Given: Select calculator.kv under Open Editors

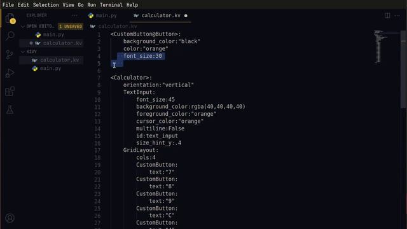Looking at the screenshot, I should pos(62,43).
